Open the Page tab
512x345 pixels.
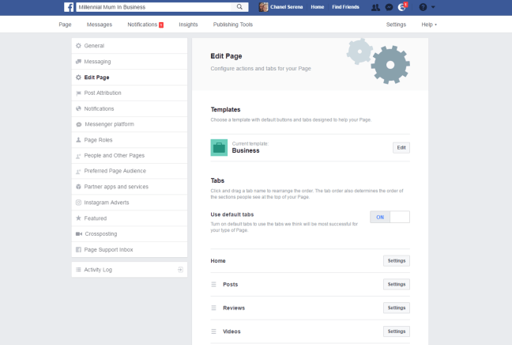65,25
